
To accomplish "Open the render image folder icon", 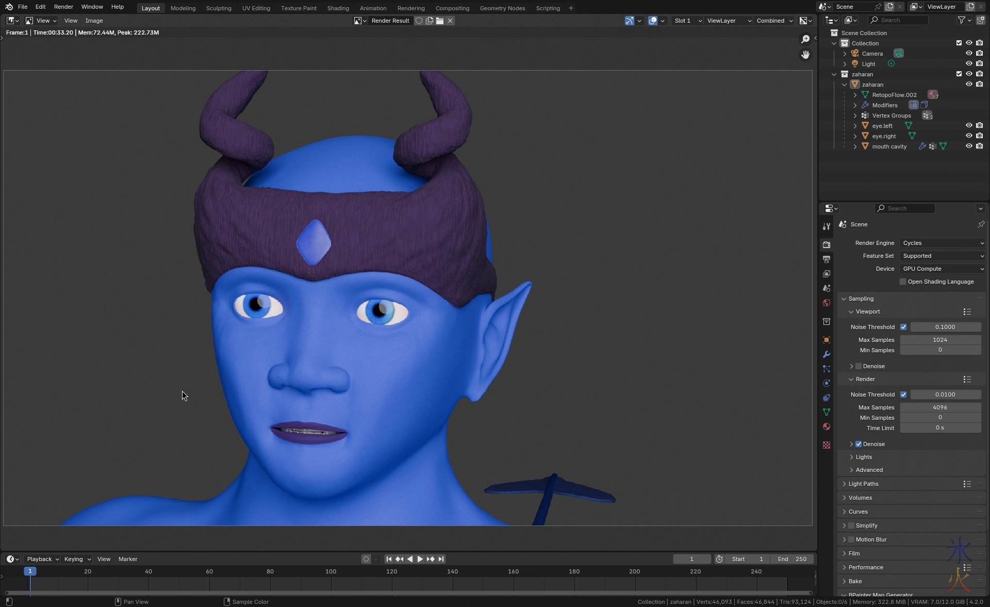I will [440, 21].
